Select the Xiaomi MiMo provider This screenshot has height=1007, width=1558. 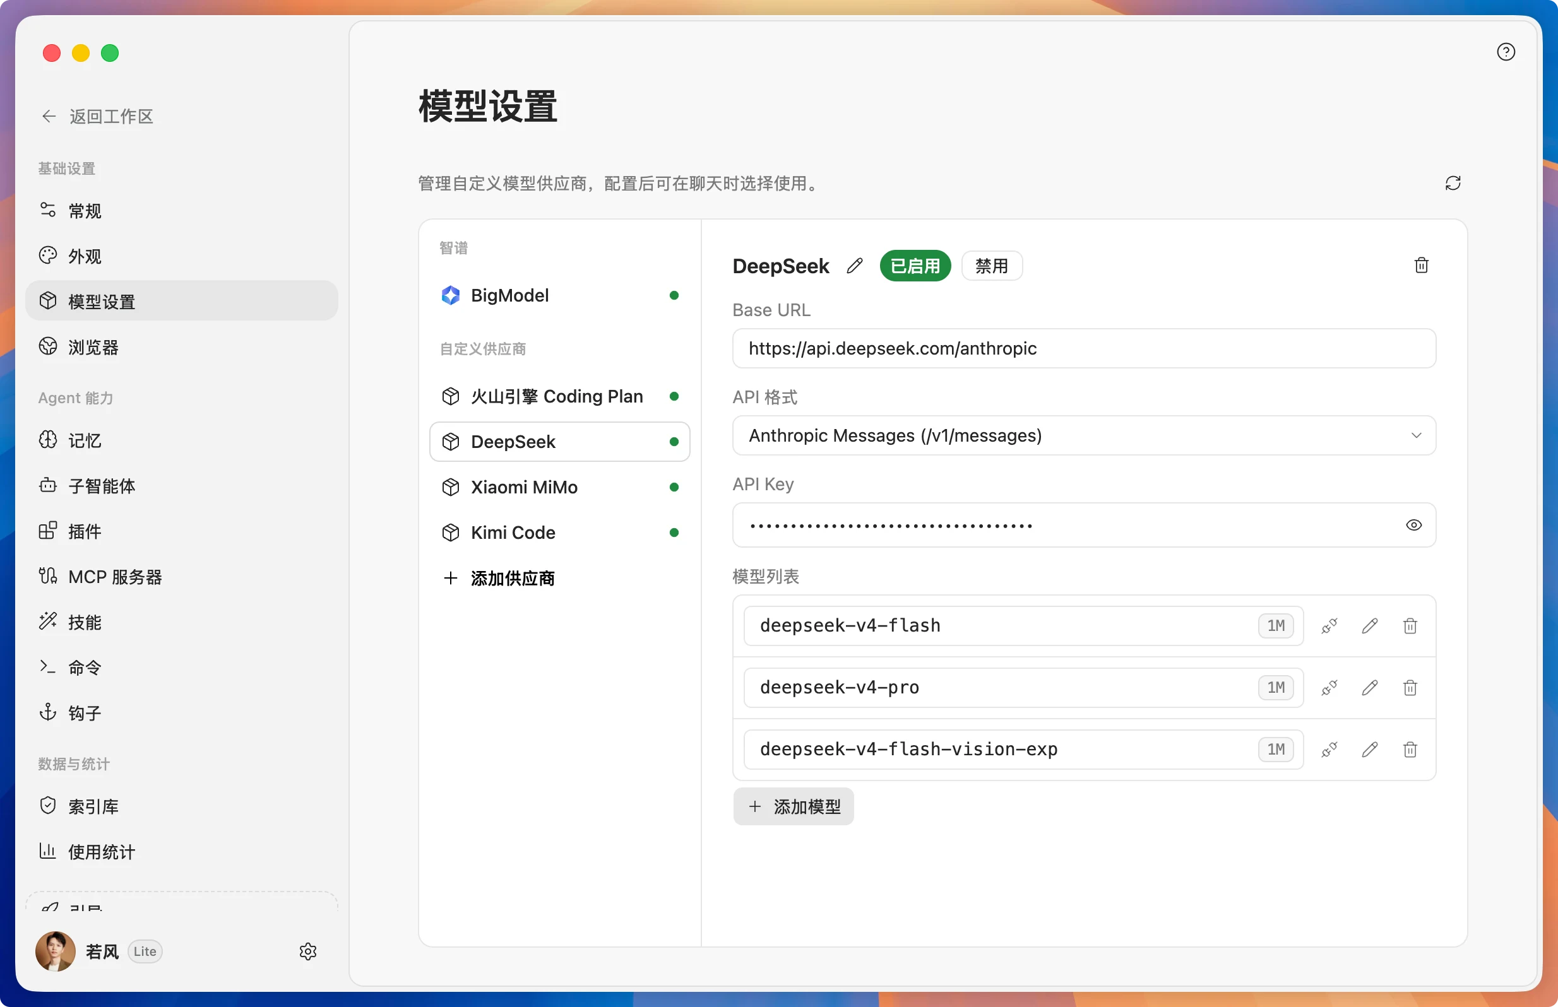point(560,487)
